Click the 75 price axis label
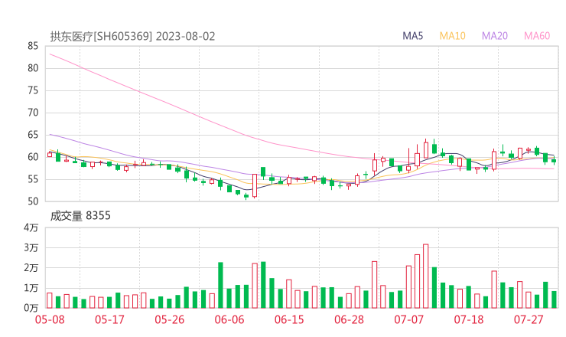Viewport: 566px width, 337px height. tap(33, 90)
